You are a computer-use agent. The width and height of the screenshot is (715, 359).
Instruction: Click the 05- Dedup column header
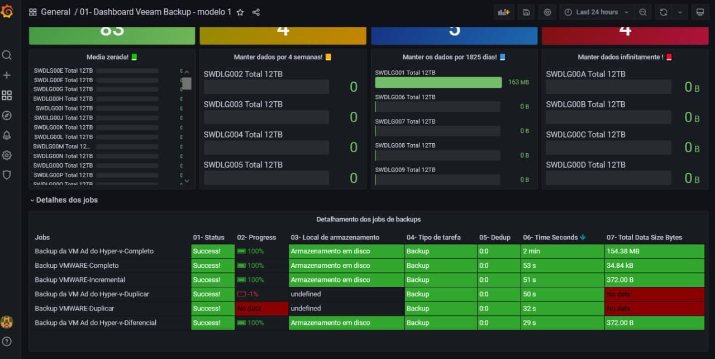[494, 237]
